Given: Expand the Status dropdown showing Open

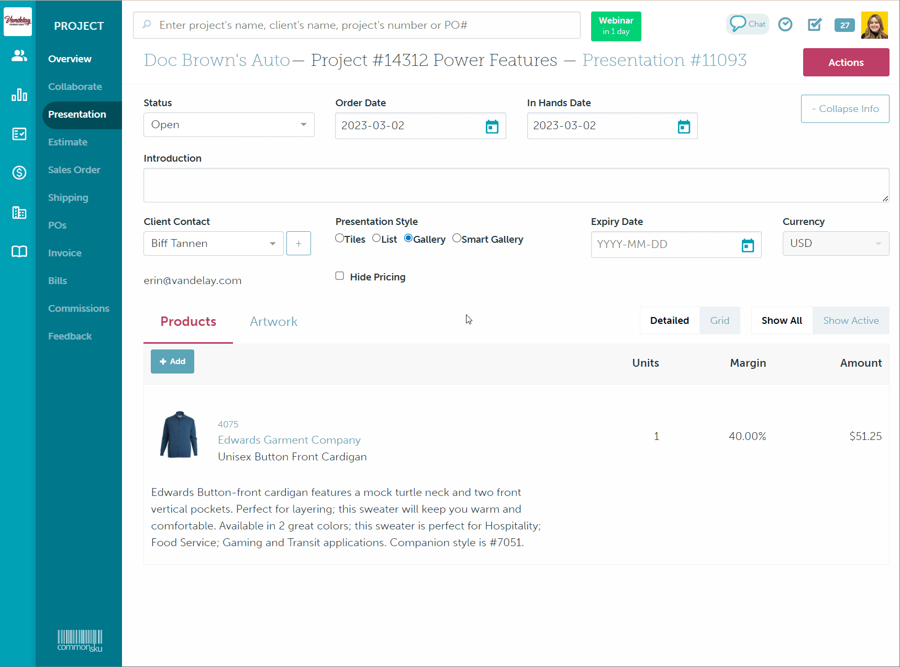Looking at the screenshot, I should coord(229,125).
